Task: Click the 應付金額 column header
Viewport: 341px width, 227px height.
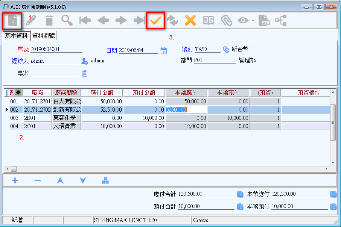Action: [102, 92]
